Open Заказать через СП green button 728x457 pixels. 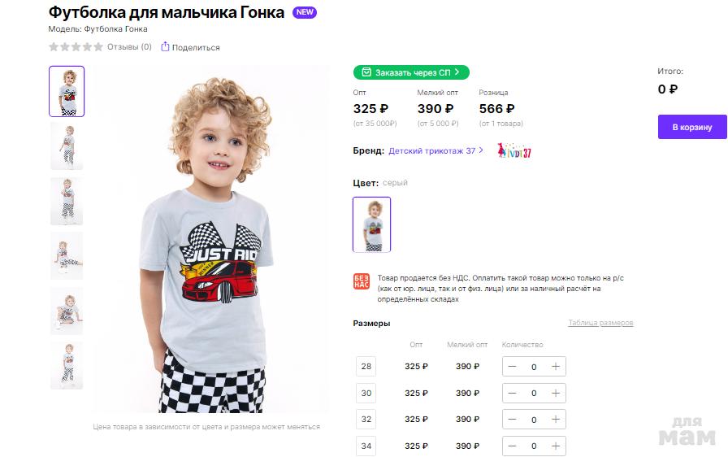click(x=411, y=72)
